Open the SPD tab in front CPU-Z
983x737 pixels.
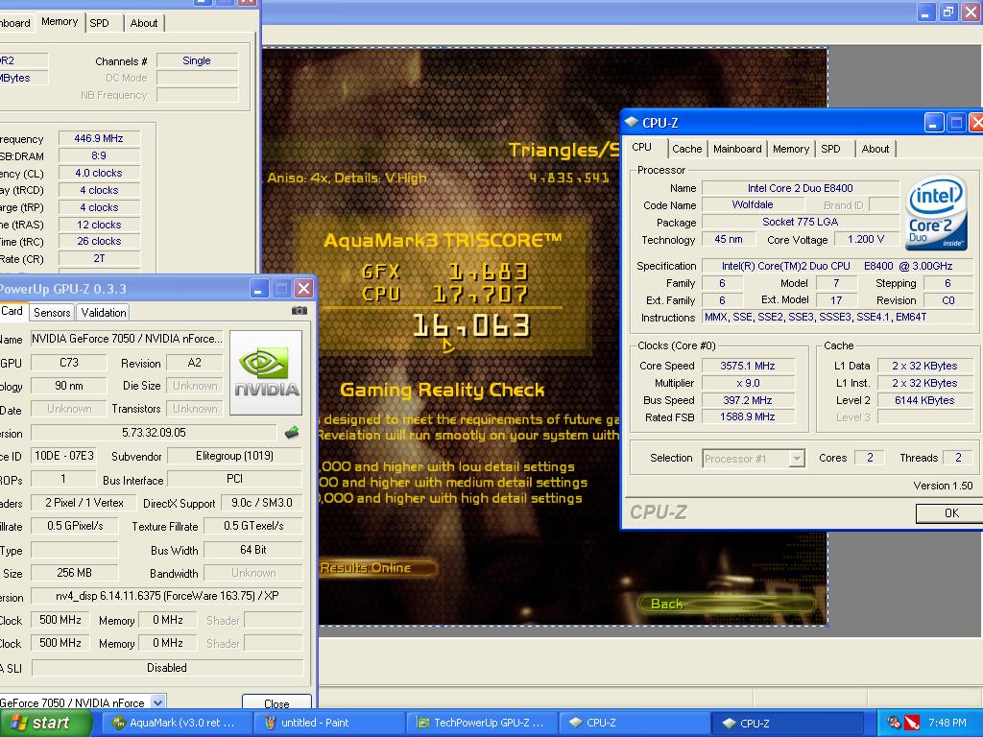pos(830,149)
